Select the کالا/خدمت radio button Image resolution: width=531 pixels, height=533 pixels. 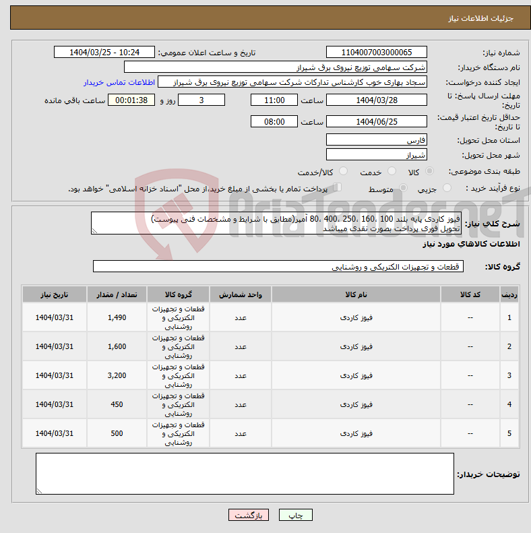344,171
